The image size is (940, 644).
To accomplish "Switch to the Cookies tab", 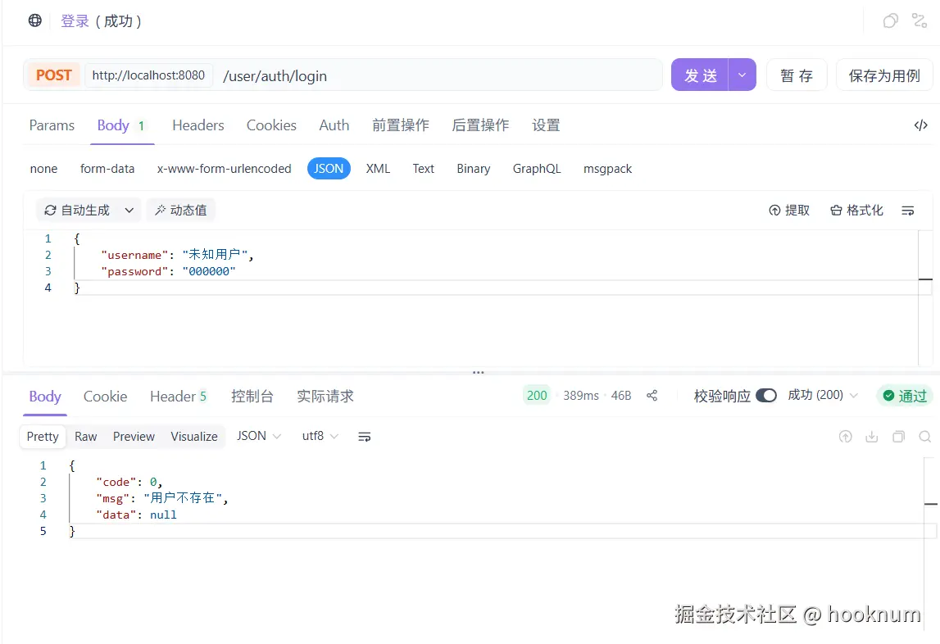I will (271, 125).
